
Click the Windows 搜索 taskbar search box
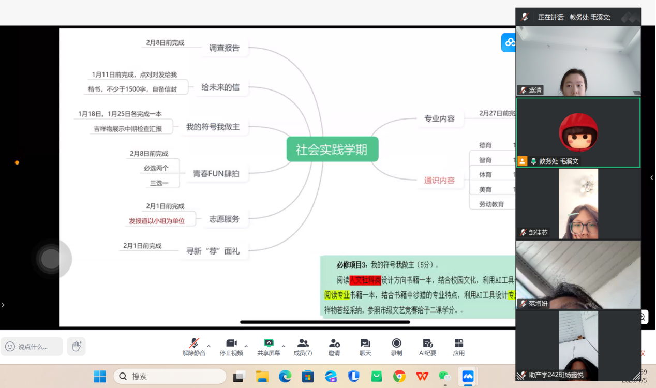coord(170,376)
